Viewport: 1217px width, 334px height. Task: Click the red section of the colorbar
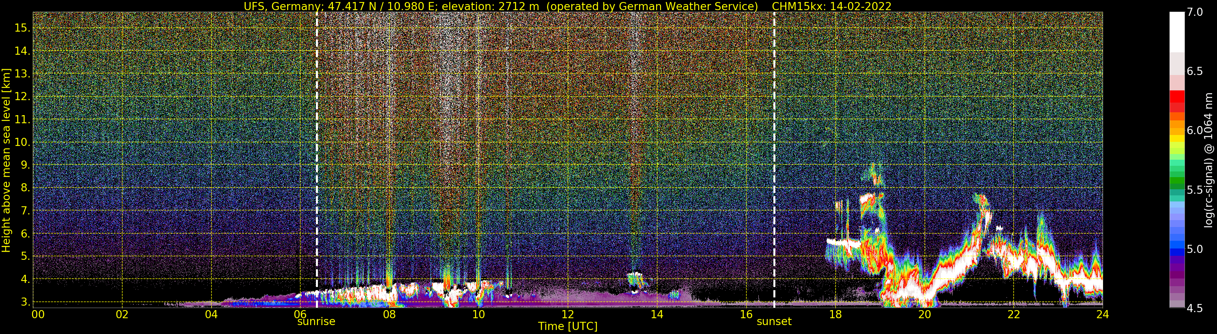pyautogui.click(x=1177, y=101)
